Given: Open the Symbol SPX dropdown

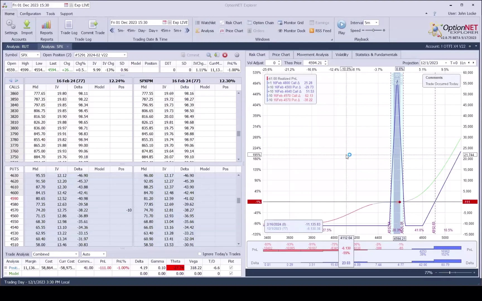Looking at the screenshot, I should [37, 55].
